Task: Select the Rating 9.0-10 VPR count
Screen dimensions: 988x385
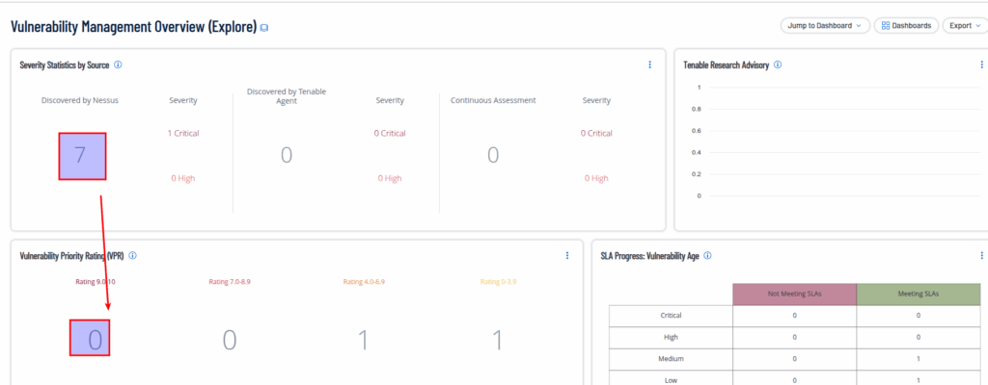Action: [x=95, y=339]
